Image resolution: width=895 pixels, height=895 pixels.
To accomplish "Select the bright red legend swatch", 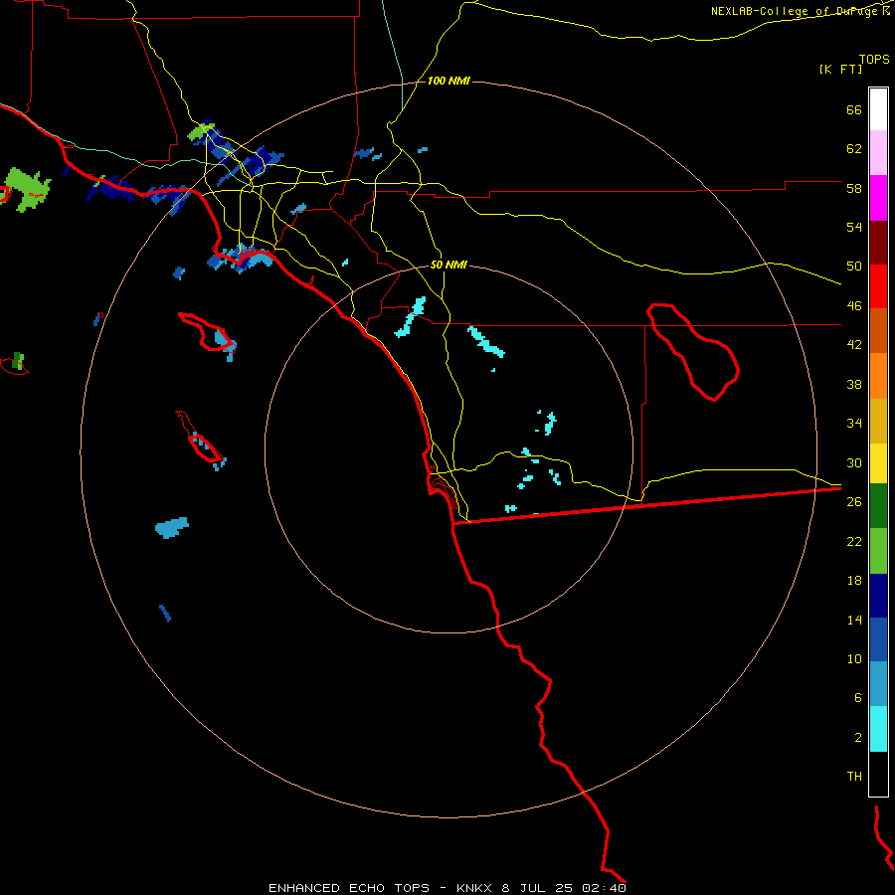I will click(x=878, y=286).
